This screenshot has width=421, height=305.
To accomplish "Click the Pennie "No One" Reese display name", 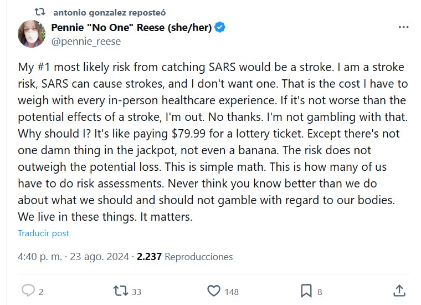I will (131, 28).
